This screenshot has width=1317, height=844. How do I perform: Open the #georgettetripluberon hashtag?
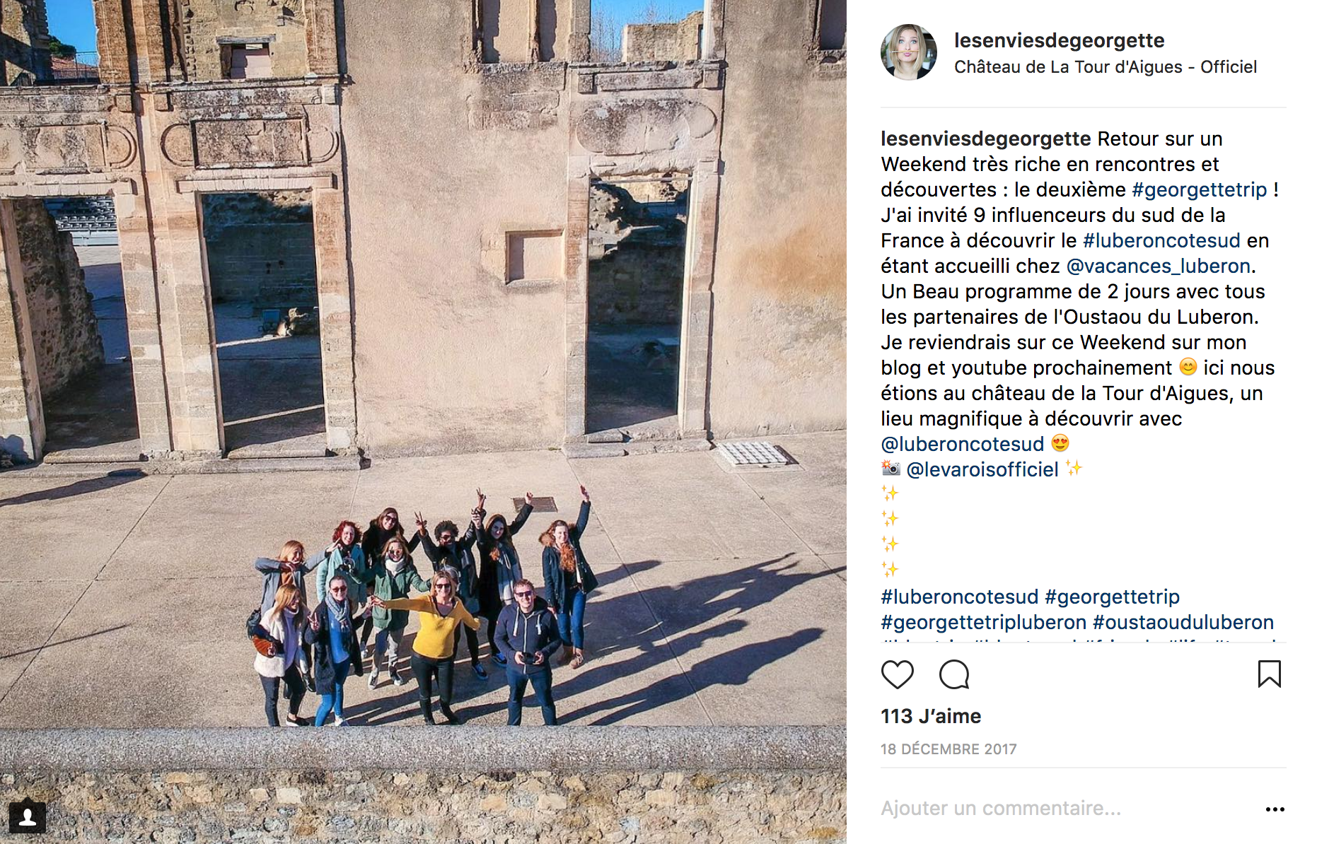983,623
